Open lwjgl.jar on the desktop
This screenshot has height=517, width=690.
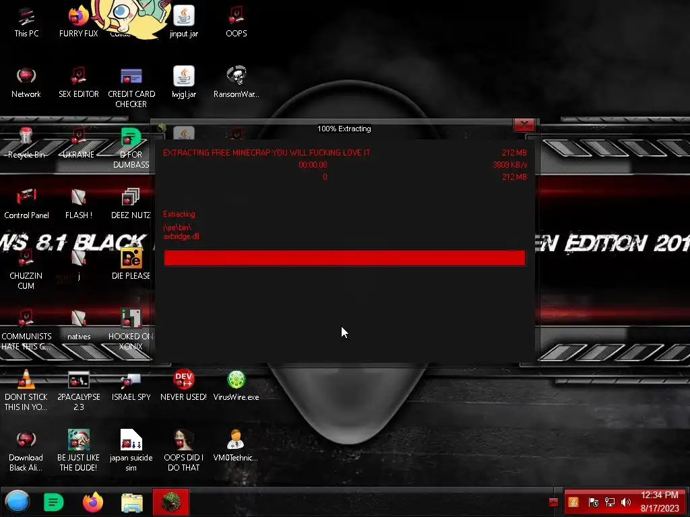[x=183, y=83]
